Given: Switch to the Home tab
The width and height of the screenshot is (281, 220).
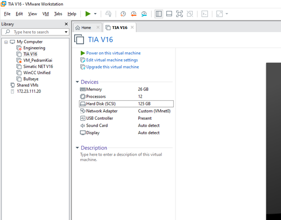Looking at the screenshot, I should (86, 27).
